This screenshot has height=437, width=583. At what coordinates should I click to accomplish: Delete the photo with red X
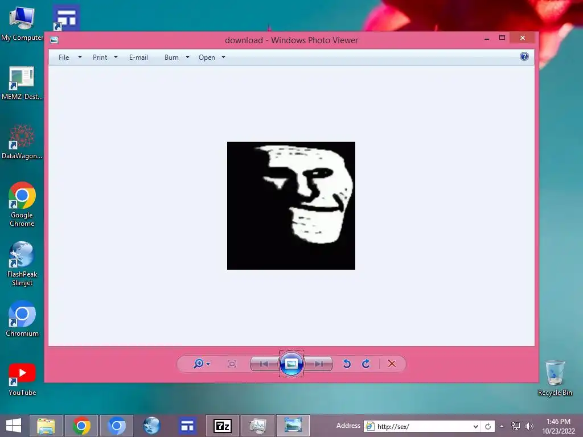tap(392, 364)
